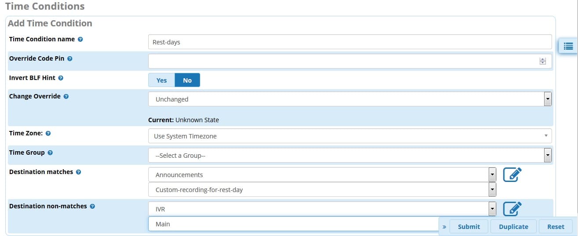This screenshot has height=236, width=578.
Task: Open the edit icon beside Announcements destination
Action: tap(512, 174)
